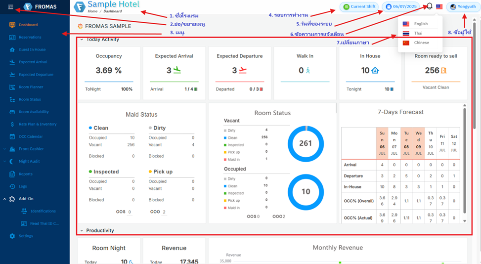
Task: Click the Reservations sidebar icon
Action: point(12,37)
